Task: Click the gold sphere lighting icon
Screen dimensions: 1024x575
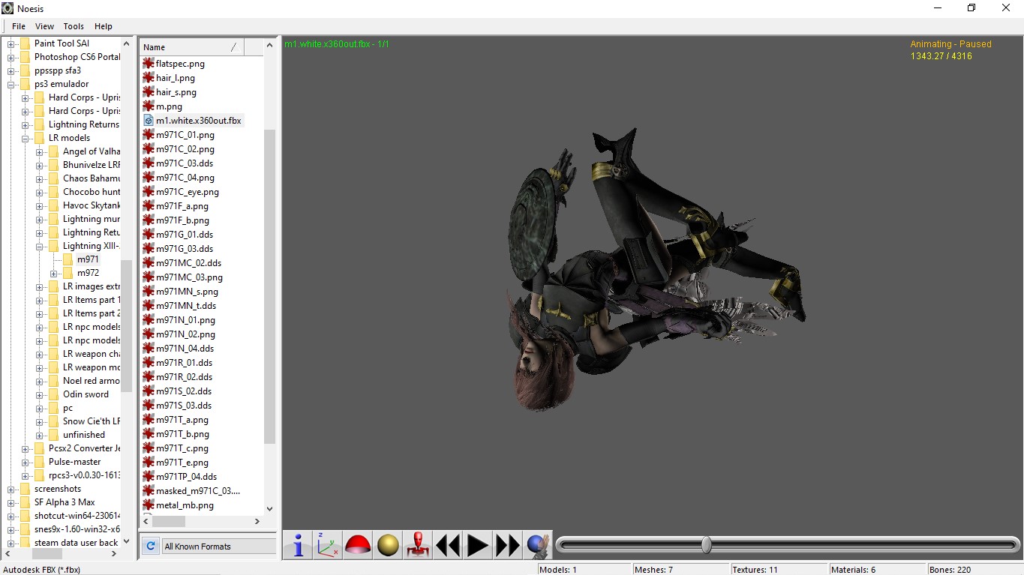Action: coord(388,545)
